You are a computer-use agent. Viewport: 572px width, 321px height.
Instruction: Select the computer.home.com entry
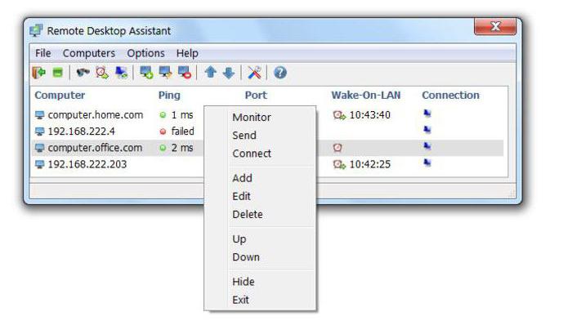[96, 115]
